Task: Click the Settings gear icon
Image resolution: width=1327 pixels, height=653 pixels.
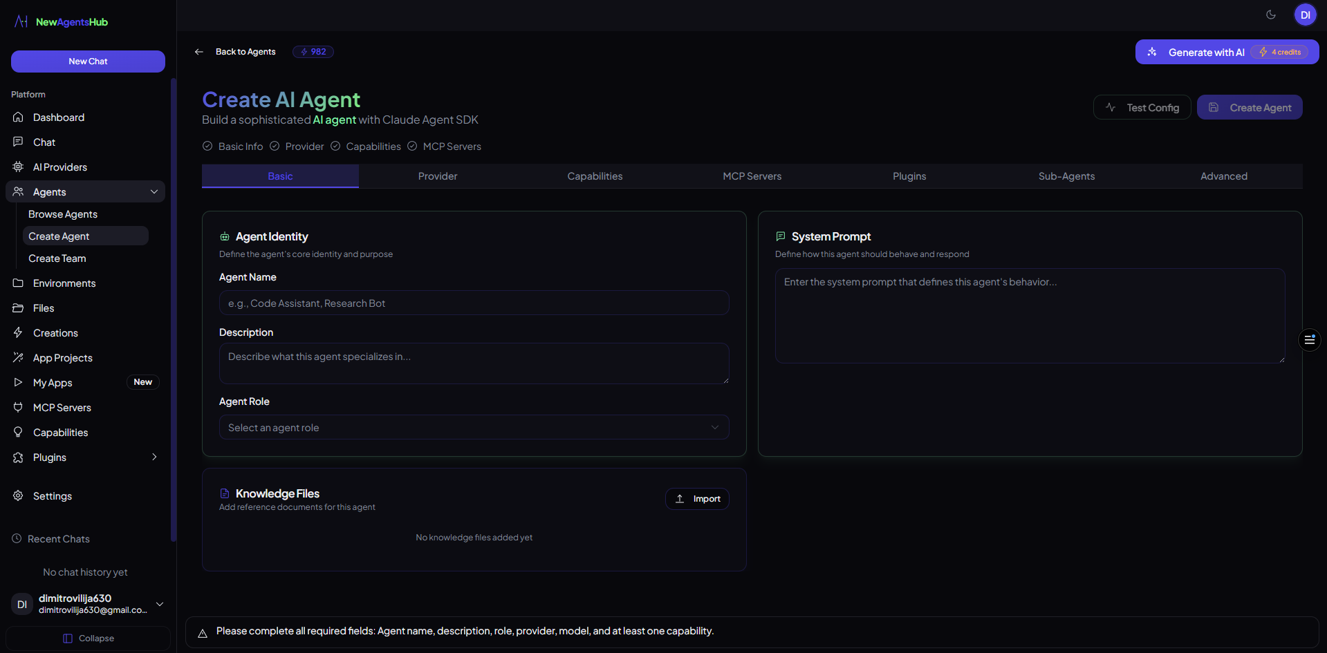Action: (19, 496)
